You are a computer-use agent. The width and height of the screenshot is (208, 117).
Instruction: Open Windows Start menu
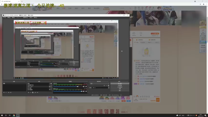click(x=2, y=115)
